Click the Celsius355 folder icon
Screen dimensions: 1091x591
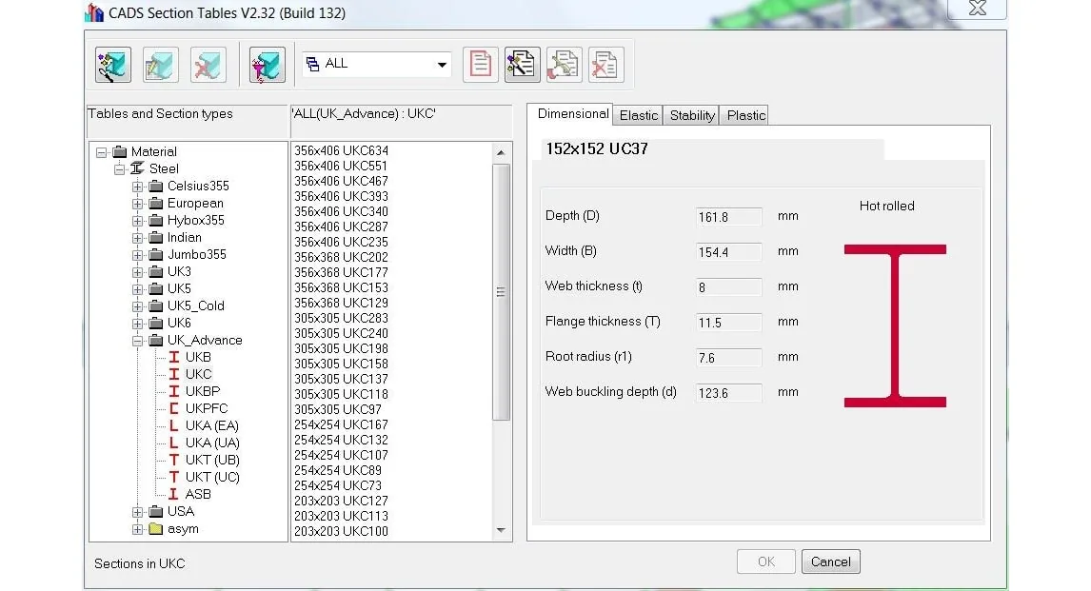(156, 186)
